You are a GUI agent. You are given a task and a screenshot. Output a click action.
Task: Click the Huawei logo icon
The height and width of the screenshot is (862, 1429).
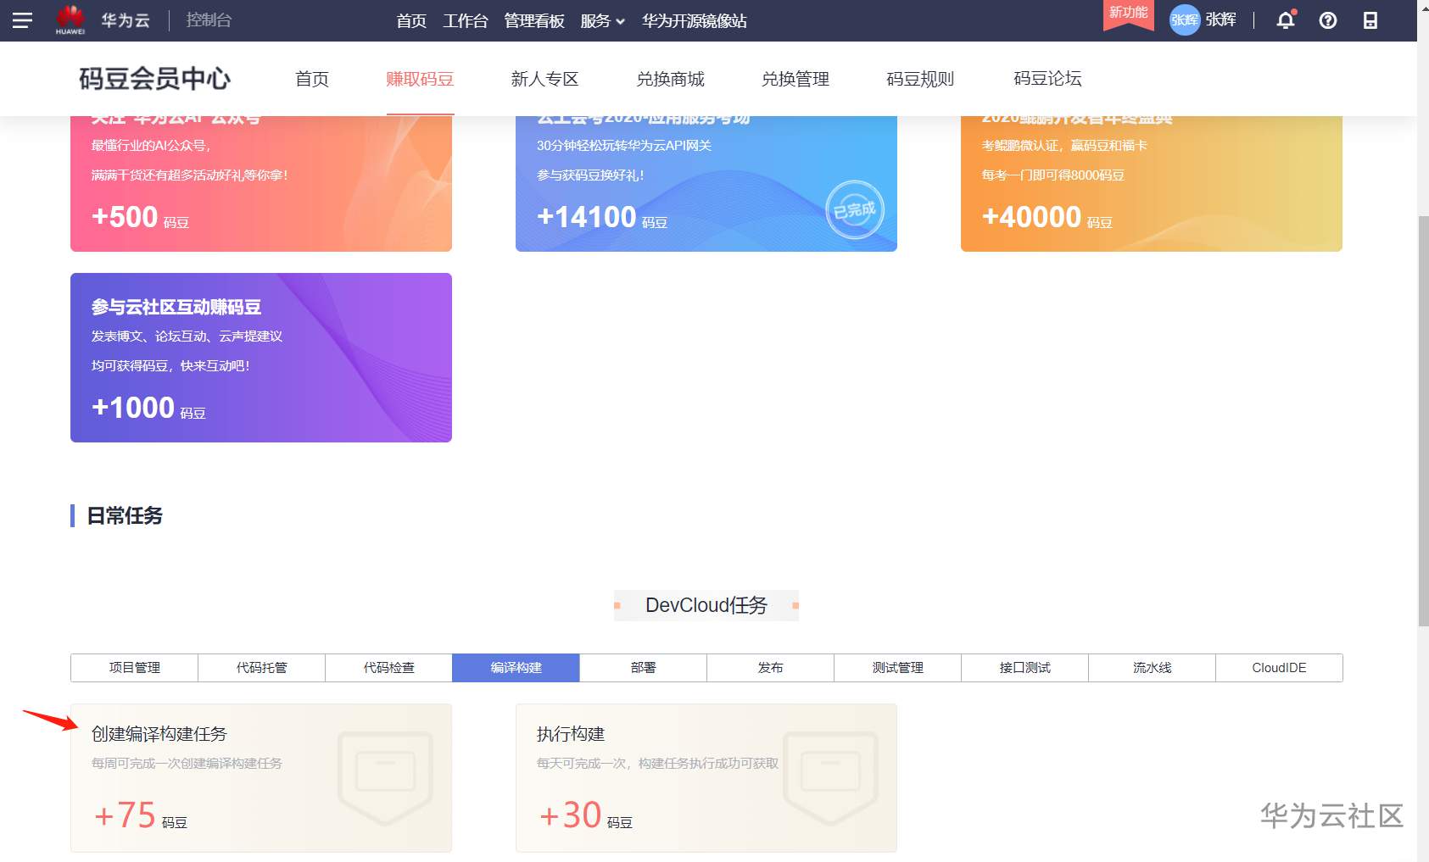pyautogui.click(x=70, y=19)
